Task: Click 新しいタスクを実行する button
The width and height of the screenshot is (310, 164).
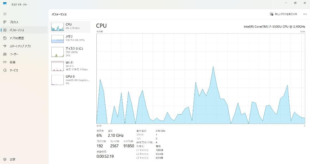Action: [x=284, y=14]
